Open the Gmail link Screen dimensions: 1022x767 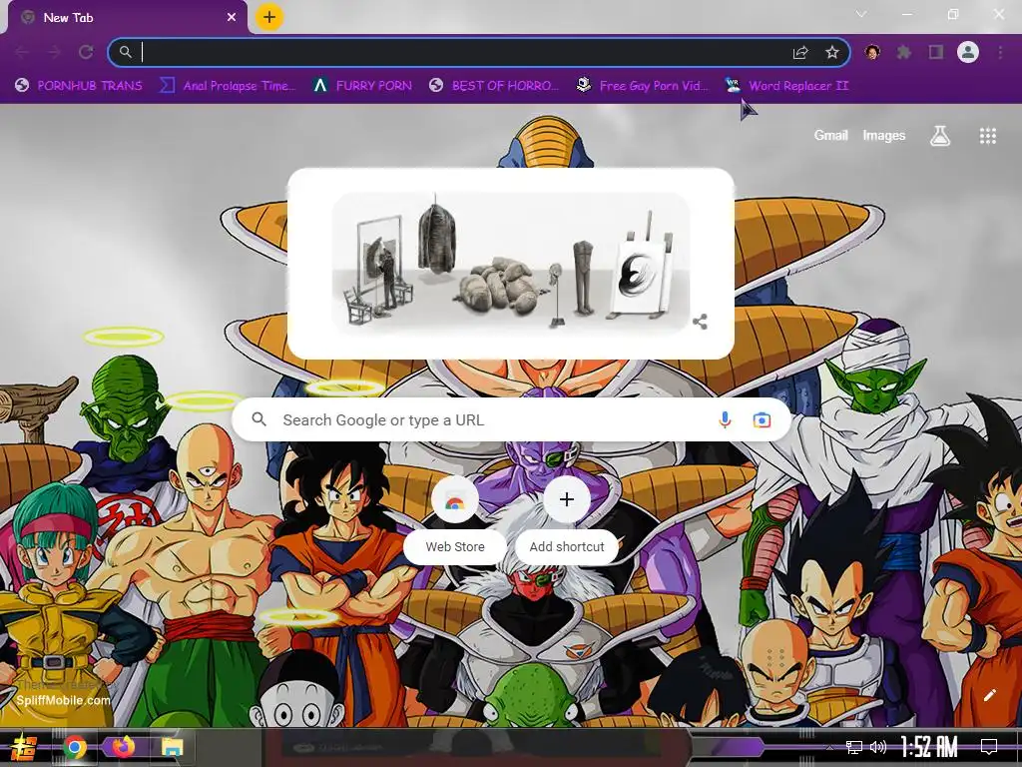(x=830, y=135)
